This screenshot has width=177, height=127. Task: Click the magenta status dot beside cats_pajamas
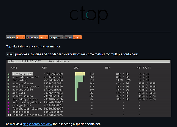point(8,105)
